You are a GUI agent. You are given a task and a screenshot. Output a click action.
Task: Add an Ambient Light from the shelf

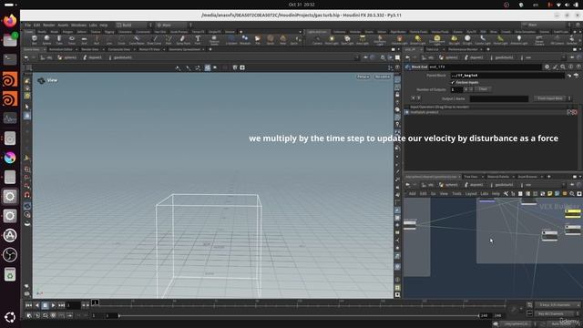click(x=518, y=40)
